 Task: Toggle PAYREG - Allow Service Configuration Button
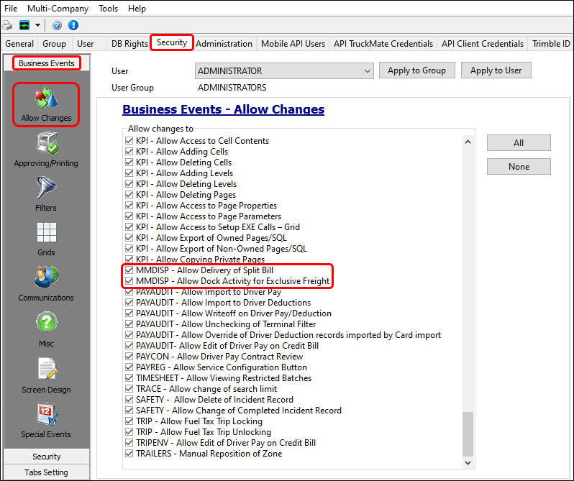pyautogui.click(x=129, y=367)
